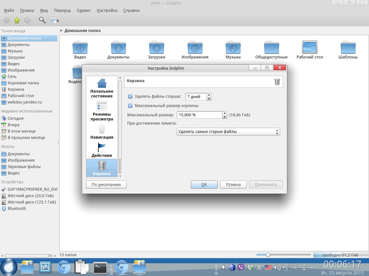369x276 pixels.
Task: Open the view mode toolbar dropdown
Action: [54, 20]
